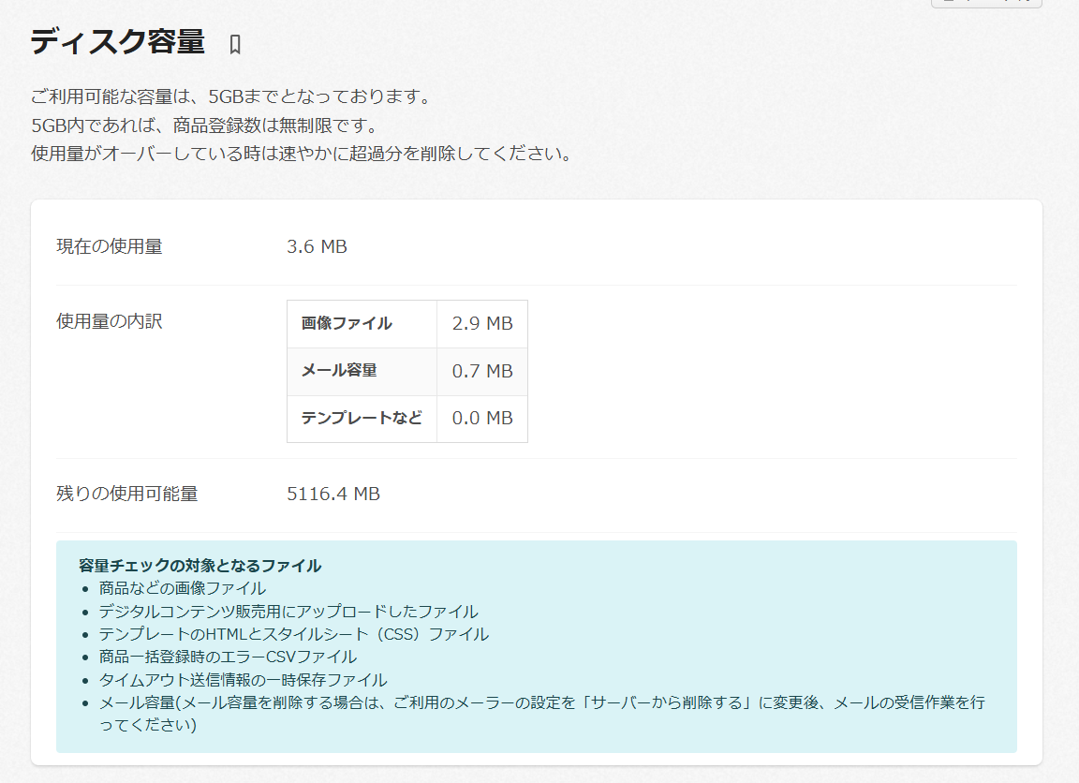Viewport: 1079px width, 783px height.
Task: Click the 5116.4 MB remaining capacity value
Action: (x=333, y=494)
